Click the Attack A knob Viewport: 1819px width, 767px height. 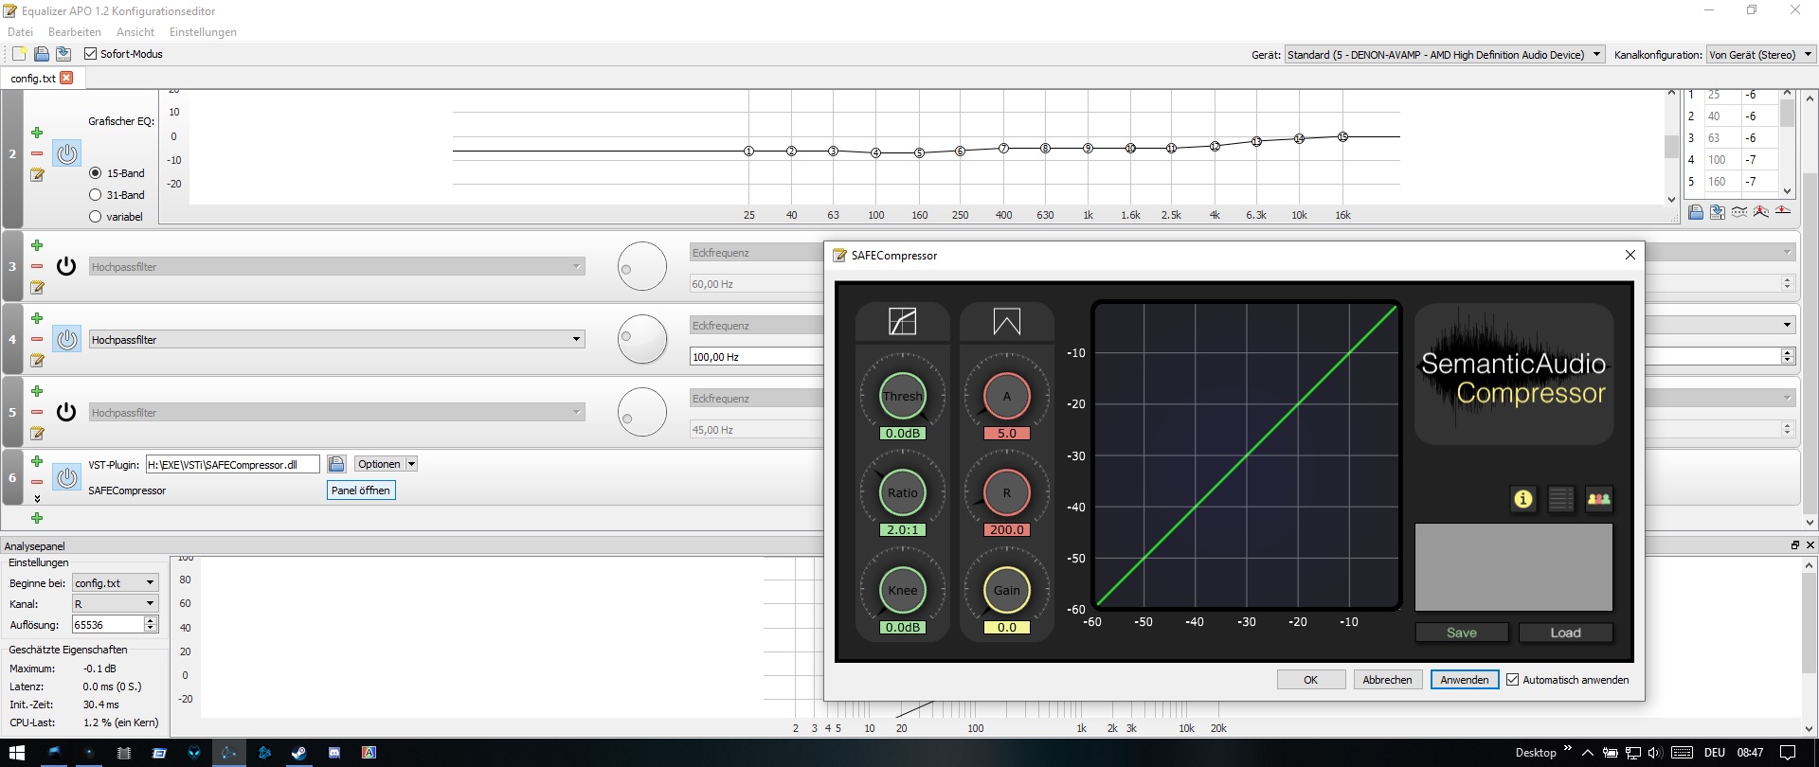(x=1007, y=396)
